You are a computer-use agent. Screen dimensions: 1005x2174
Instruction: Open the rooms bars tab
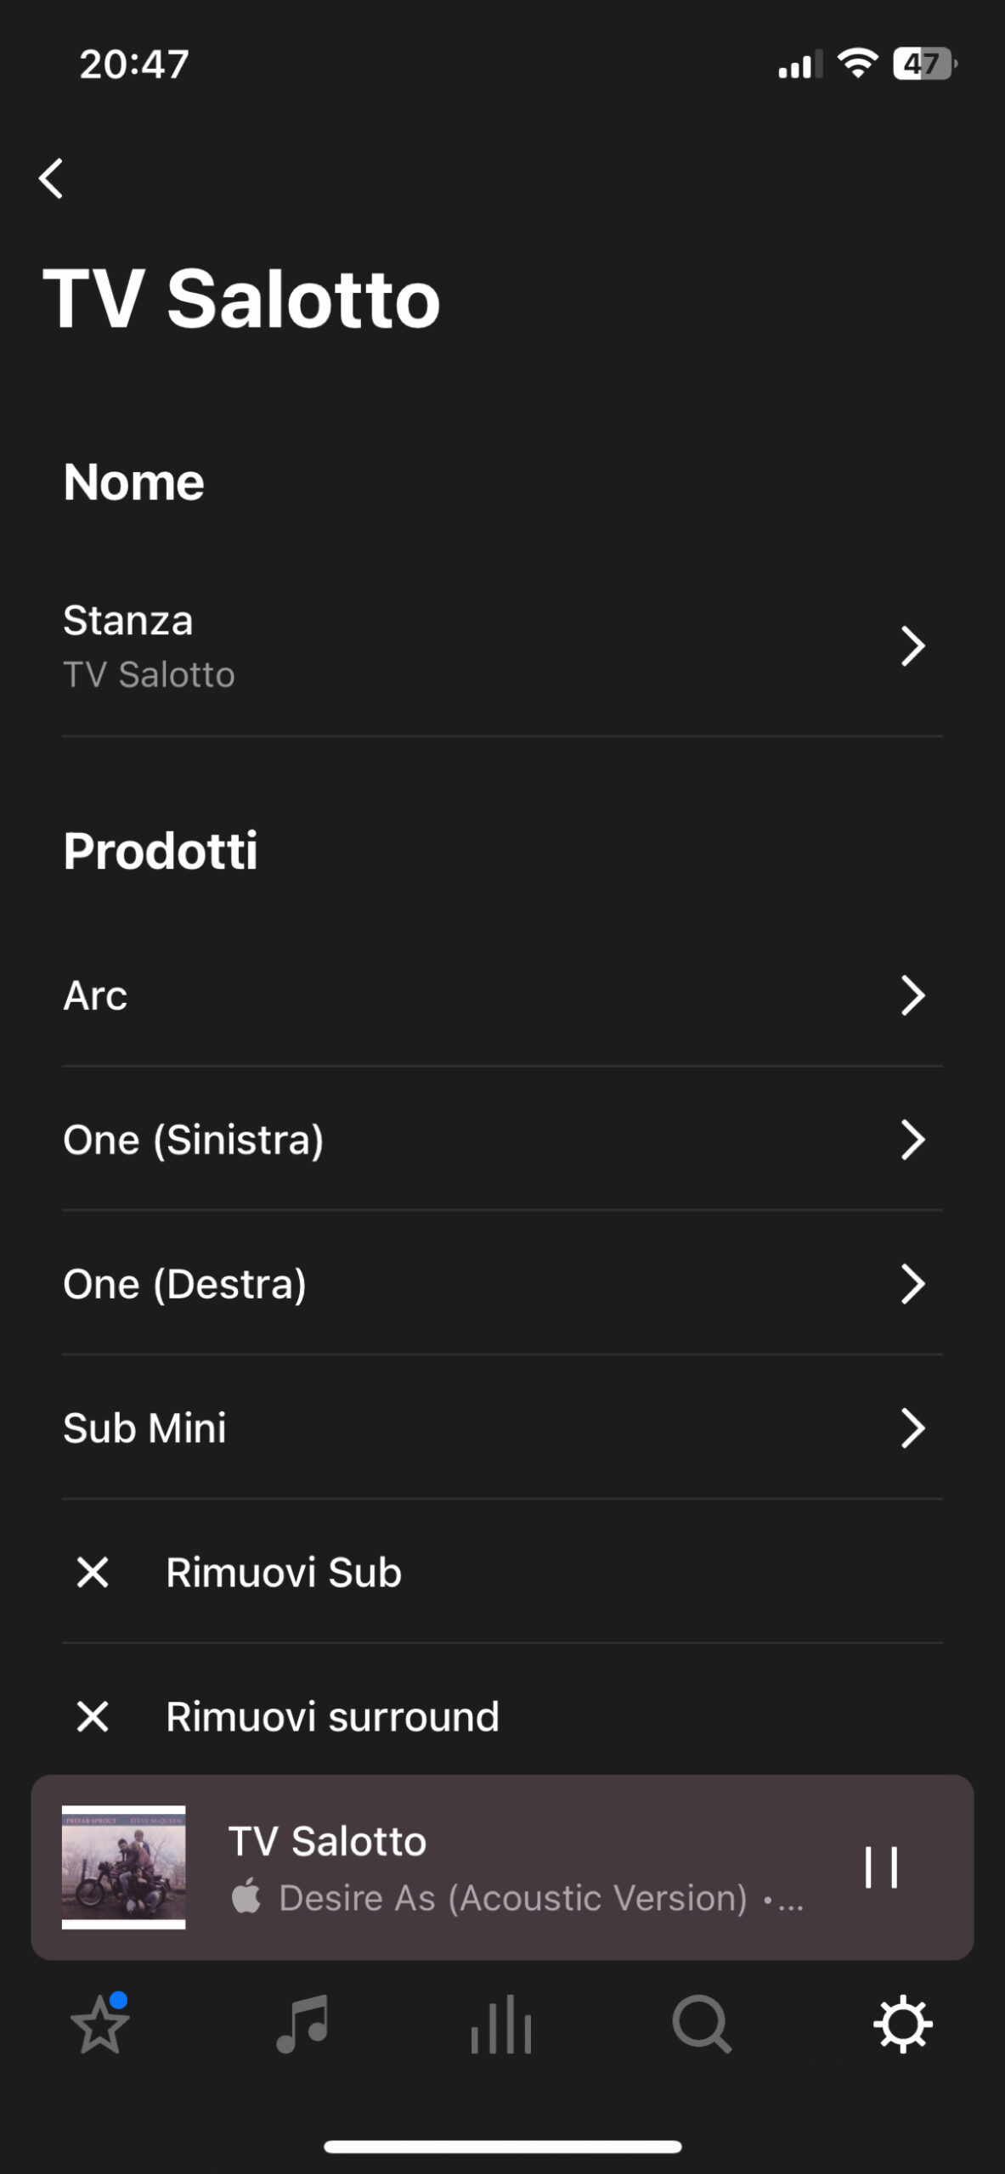coord(501,2025)
